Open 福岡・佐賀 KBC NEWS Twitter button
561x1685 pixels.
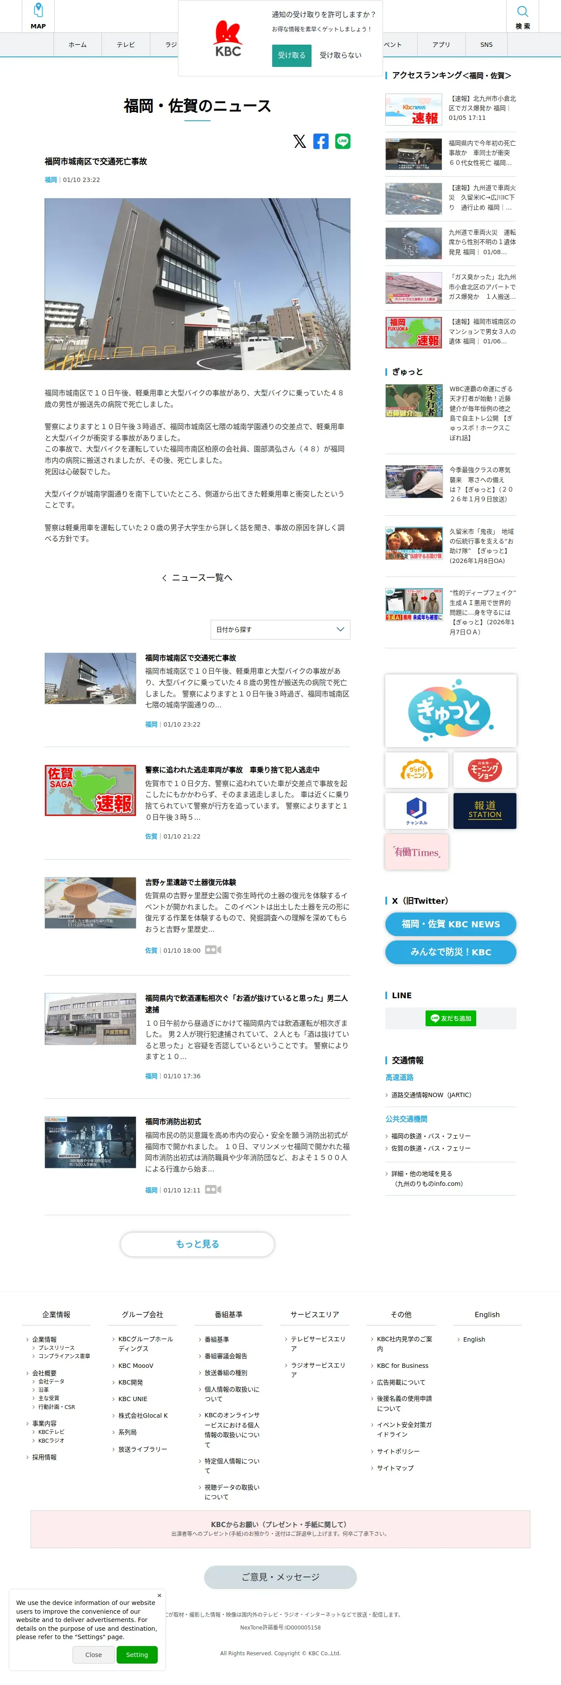(450, 923)
